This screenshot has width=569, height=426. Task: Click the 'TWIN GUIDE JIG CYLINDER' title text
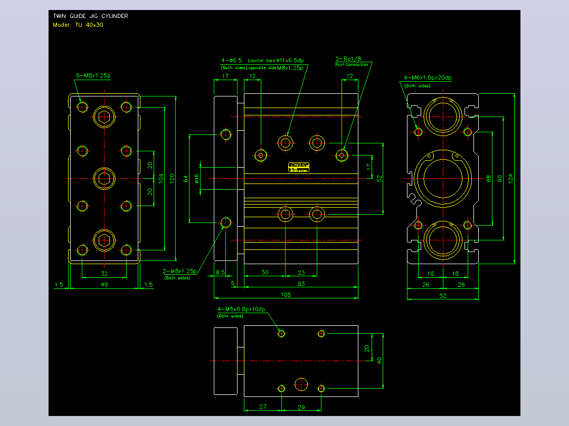[90, 16]
